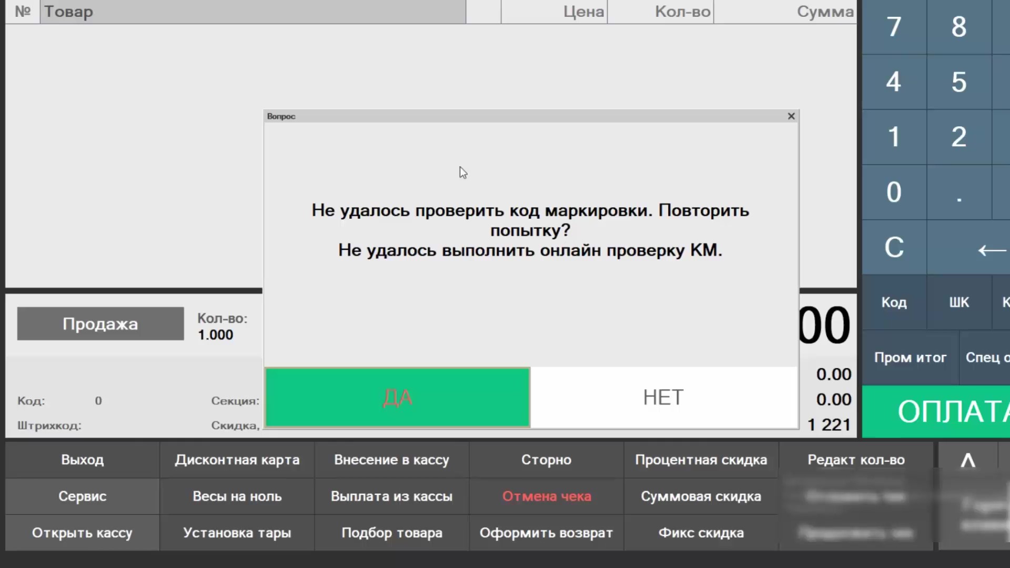Select the Код code entry key
Screen dimensions: 1010x568
pyautogui.click(x=894, y=302)
